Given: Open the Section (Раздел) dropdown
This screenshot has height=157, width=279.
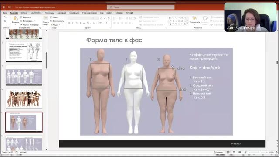Looking at the screenshot, I should (55, 25).
